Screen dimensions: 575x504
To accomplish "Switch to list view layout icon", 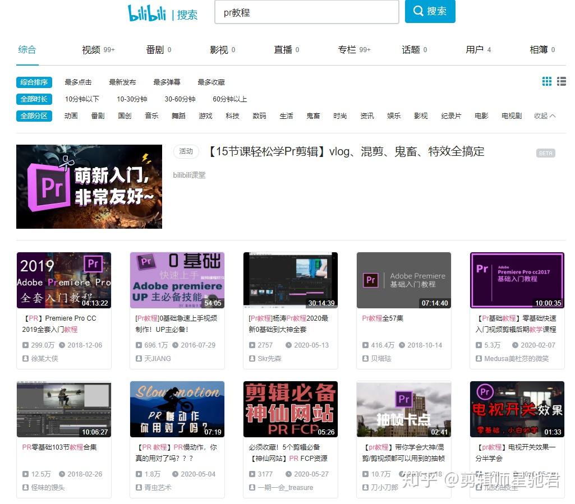I will 562,81.
